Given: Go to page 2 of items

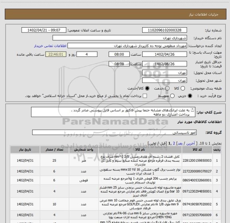Looking at the screenshot, I should [x=174, y=143].
